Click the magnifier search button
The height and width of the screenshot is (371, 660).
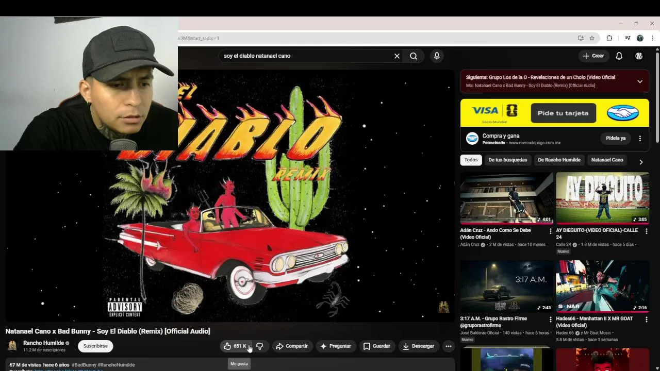pos(414,56)
